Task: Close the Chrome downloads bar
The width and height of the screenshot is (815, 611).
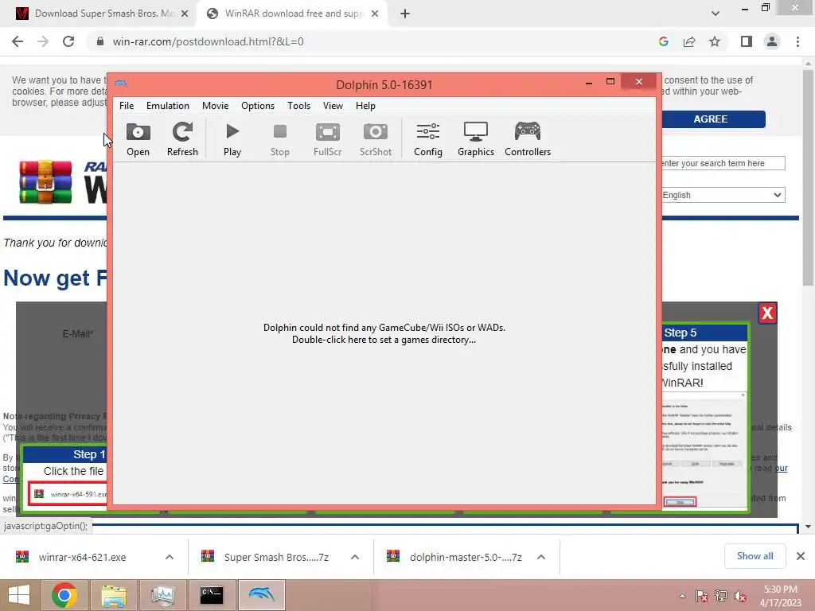Action: tap(801, 556)
